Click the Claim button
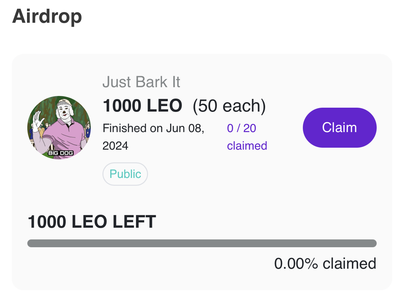 (339, 128)
